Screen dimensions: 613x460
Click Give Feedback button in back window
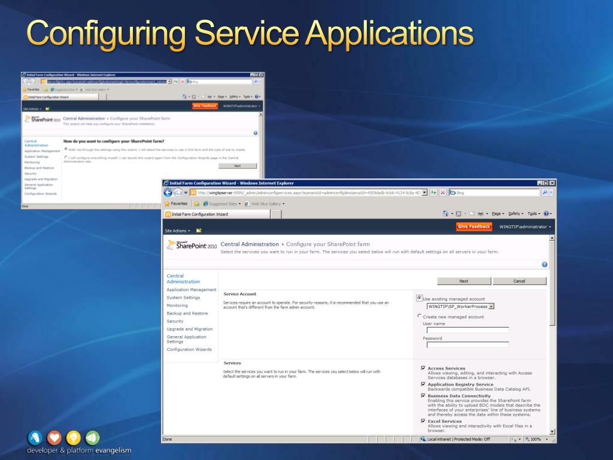pyautogui.click(x=205, y=105)
